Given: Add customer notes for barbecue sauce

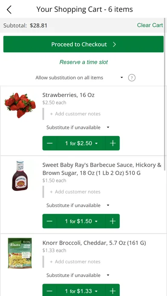Looking at the screenshot, I should point(75,192).
